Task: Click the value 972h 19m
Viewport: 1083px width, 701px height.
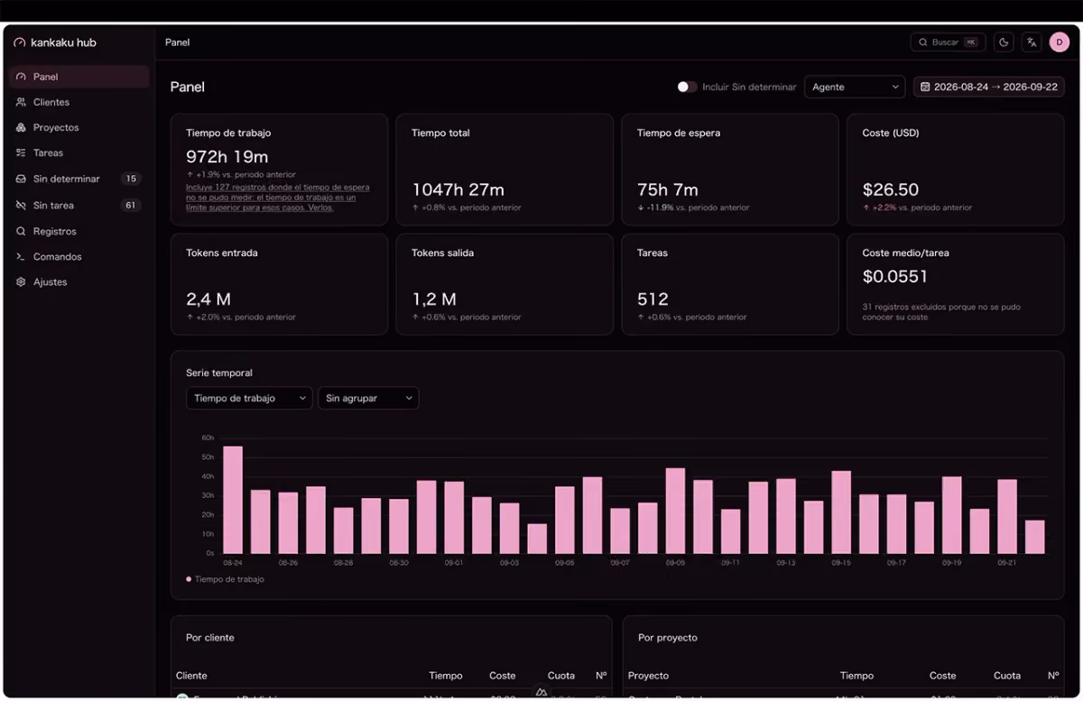Action: (x=227, y=156)
